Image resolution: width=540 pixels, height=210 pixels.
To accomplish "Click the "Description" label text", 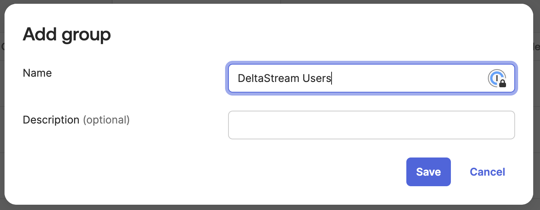I will (51, 120).
